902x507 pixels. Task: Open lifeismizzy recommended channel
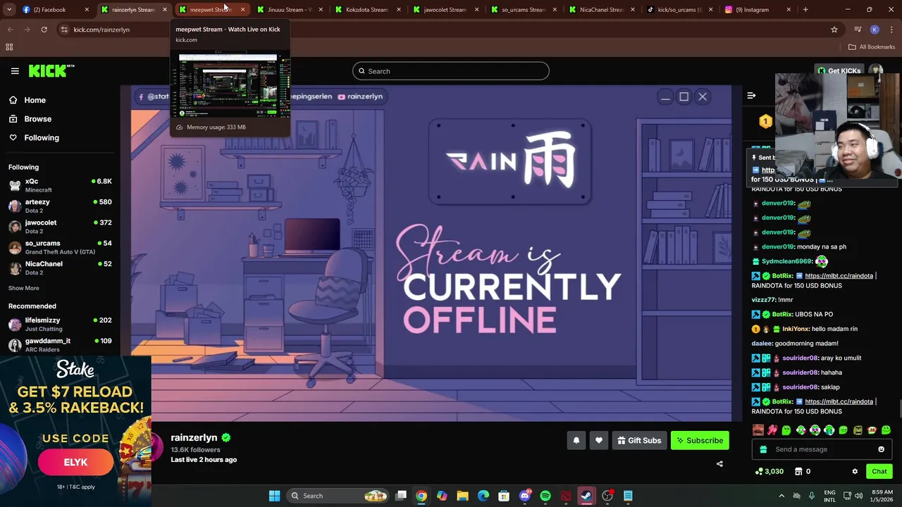click(x=61, y=324)
